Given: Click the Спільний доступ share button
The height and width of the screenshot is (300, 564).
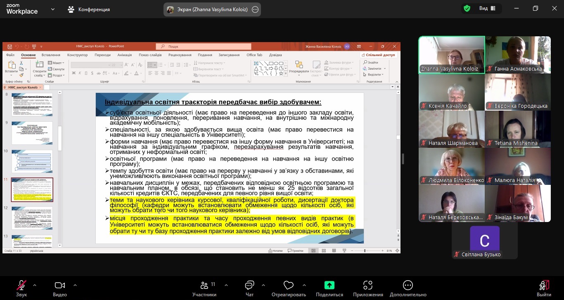Looking at the screenshot, I should click(379, 55).
